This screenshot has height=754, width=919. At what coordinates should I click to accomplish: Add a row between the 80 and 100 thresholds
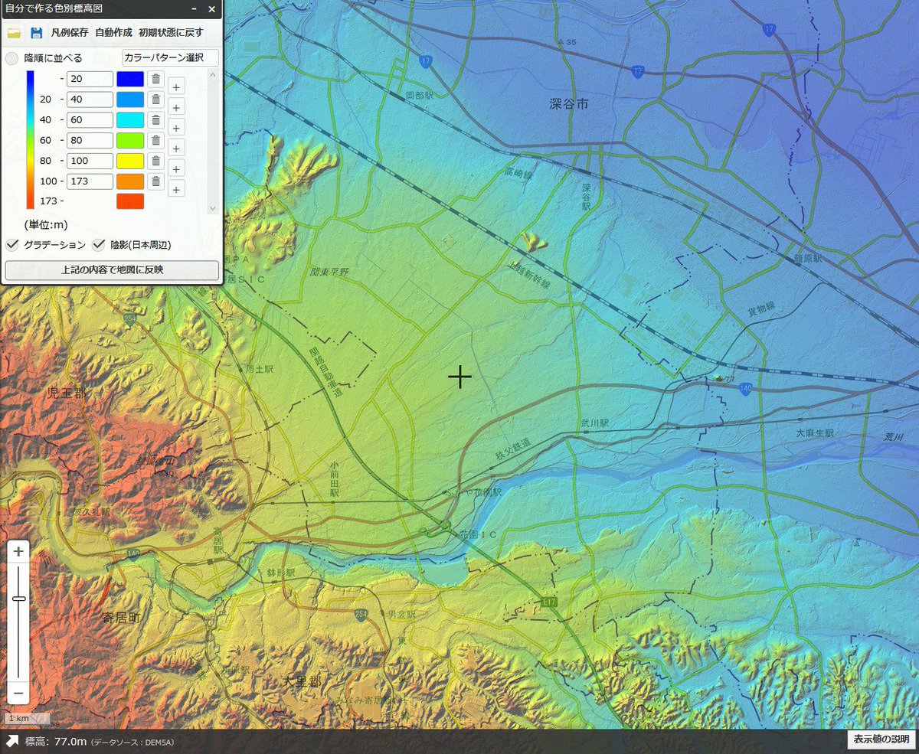tap(176, 149)
